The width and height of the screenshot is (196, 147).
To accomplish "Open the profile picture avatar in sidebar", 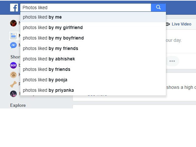I will pyautogui.click(x=13, y=23).
